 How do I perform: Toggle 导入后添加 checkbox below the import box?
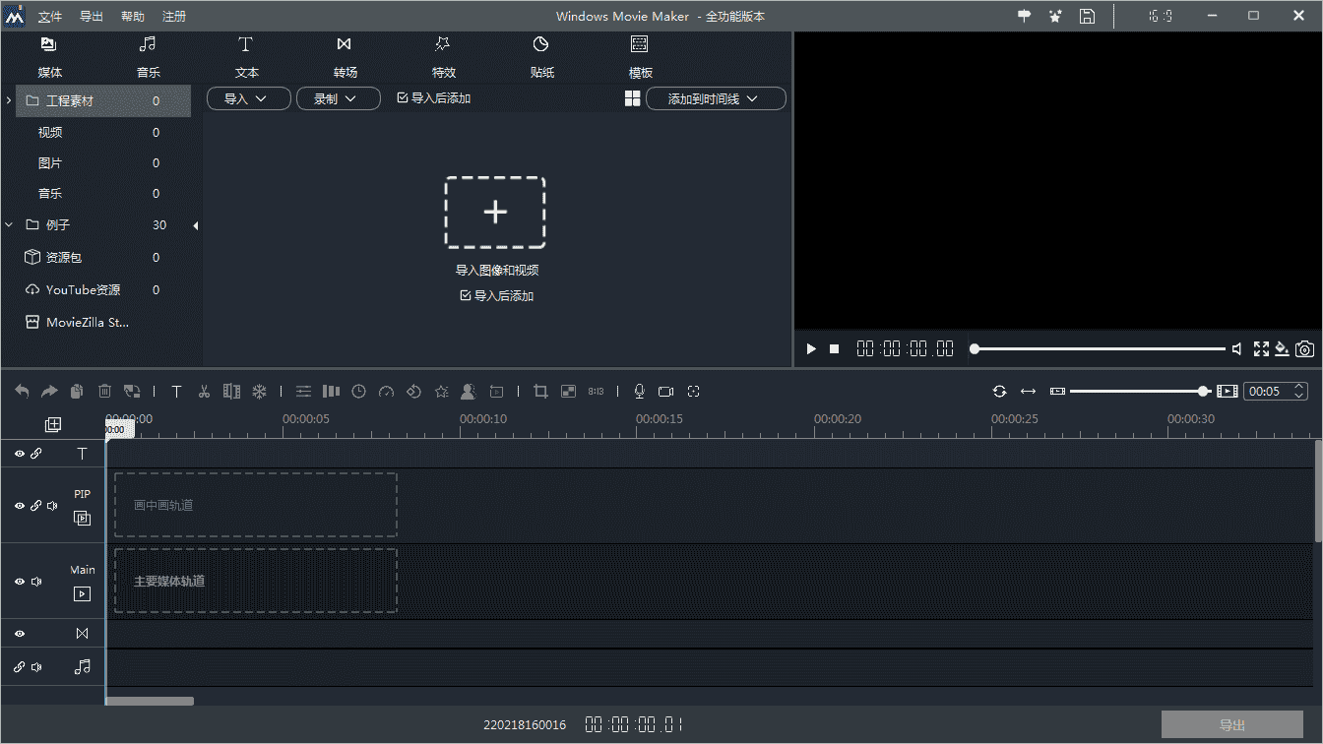[x=466, y=296]
